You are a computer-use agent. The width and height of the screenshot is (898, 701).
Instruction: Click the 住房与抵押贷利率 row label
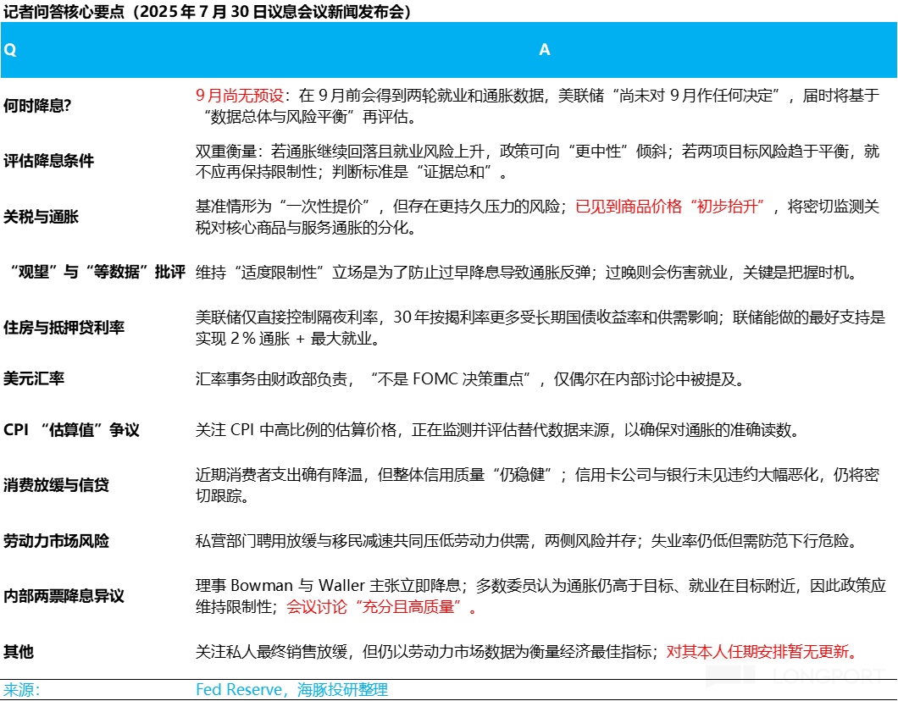tap(64, 327)
